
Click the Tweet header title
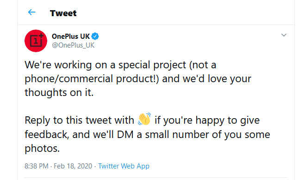[63, 13]
